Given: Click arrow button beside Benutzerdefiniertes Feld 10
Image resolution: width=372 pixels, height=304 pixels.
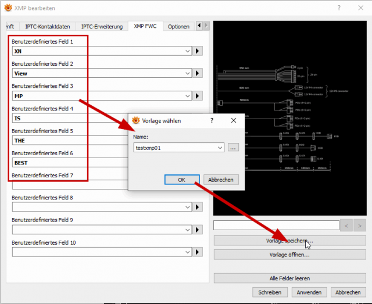Looking at the screenshot, I should click(x=198, y=252).
